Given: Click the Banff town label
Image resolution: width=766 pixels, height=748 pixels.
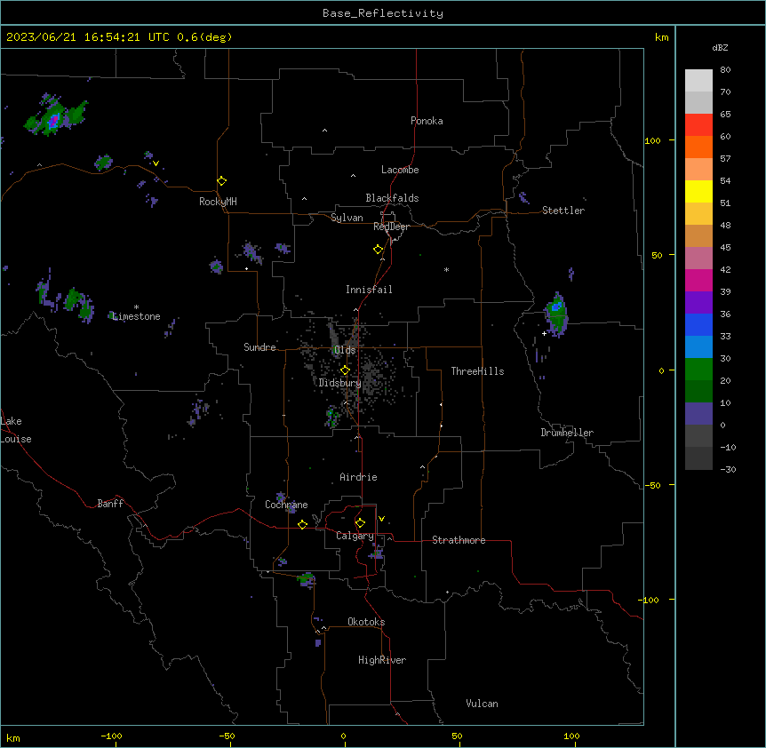Looking at the screenshot, I should (x=110, y=504).
